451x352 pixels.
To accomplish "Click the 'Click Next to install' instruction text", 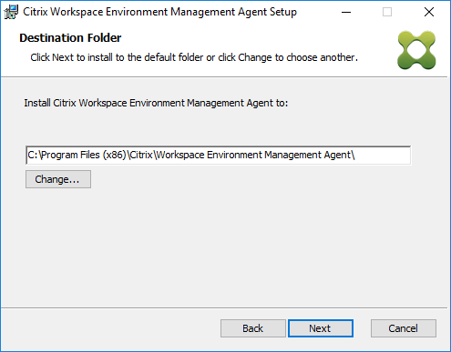I will coord(194,57).
